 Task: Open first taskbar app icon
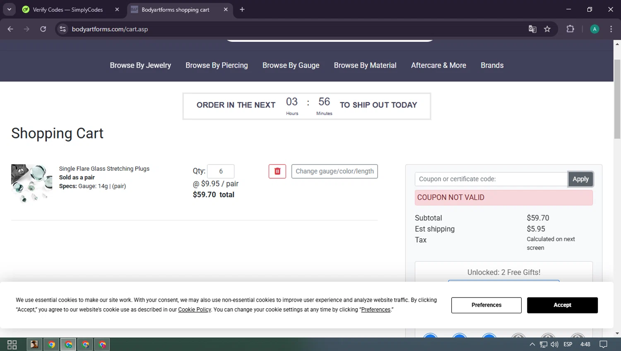[x=34, y=344]
